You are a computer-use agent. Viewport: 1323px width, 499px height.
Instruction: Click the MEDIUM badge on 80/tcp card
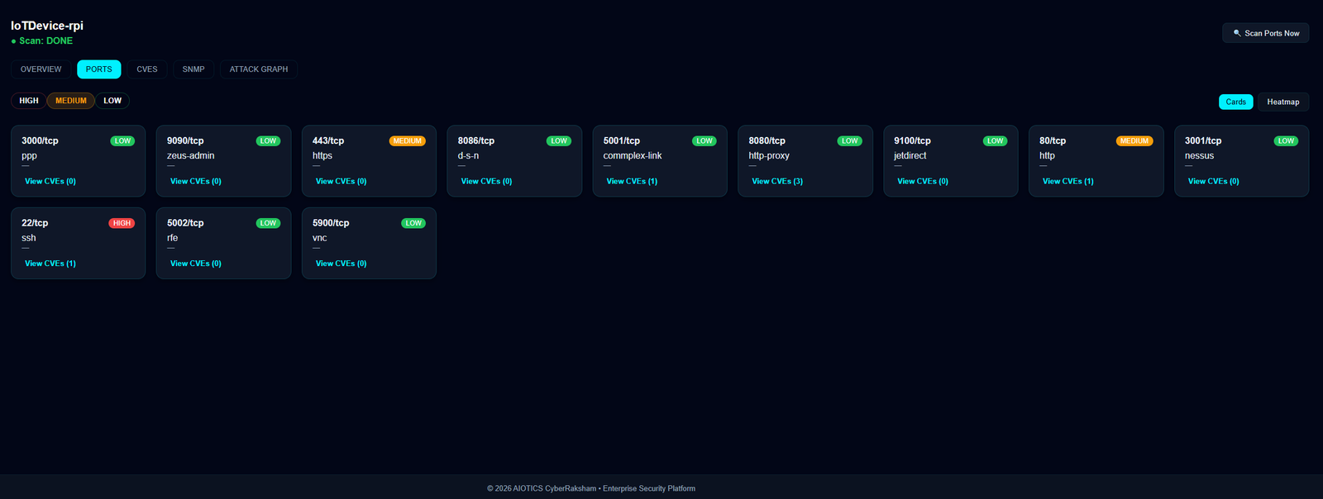tap(1134, 141)
